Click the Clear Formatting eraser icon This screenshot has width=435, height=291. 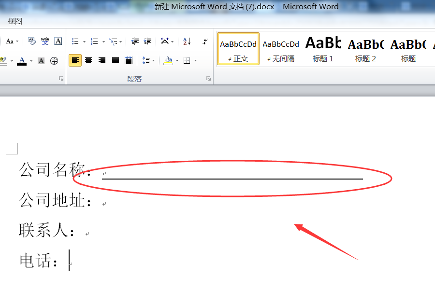[31, 41]
